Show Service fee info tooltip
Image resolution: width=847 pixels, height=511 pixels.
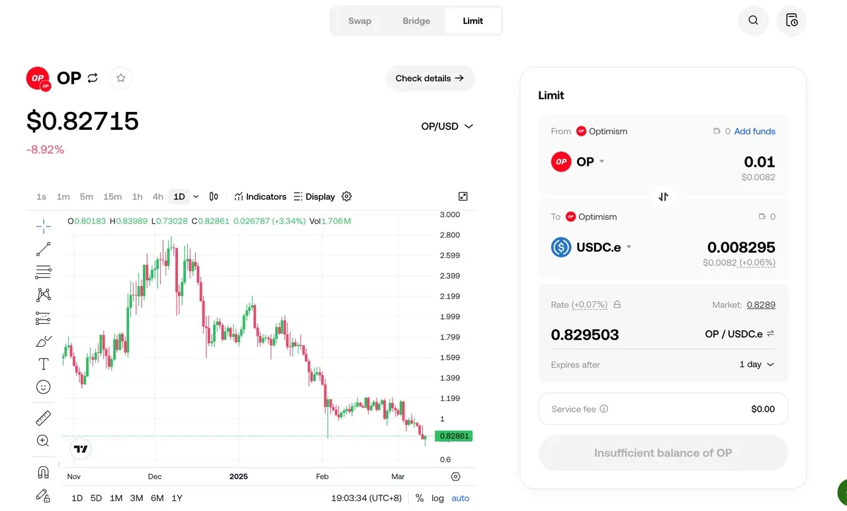[x=603, y=409]
